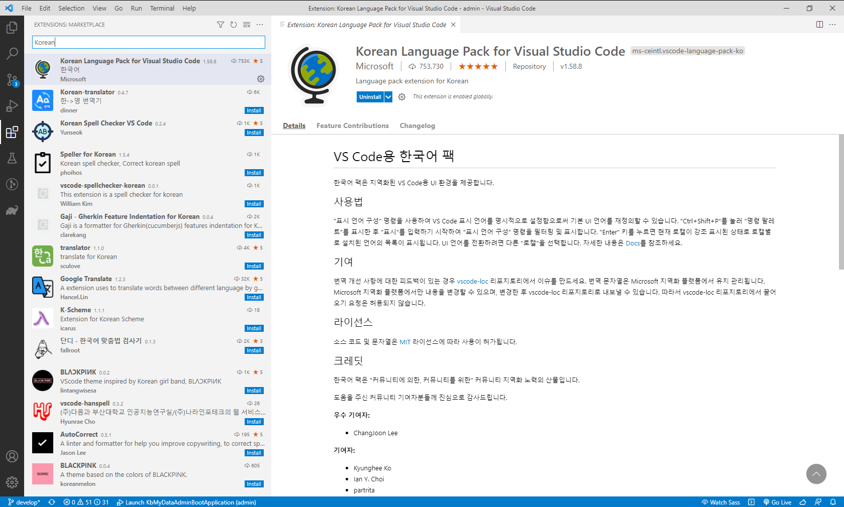Click the five-star rating in extension header
The height and width of the screenshot is (507, 844).
click(x=478, y=66)
